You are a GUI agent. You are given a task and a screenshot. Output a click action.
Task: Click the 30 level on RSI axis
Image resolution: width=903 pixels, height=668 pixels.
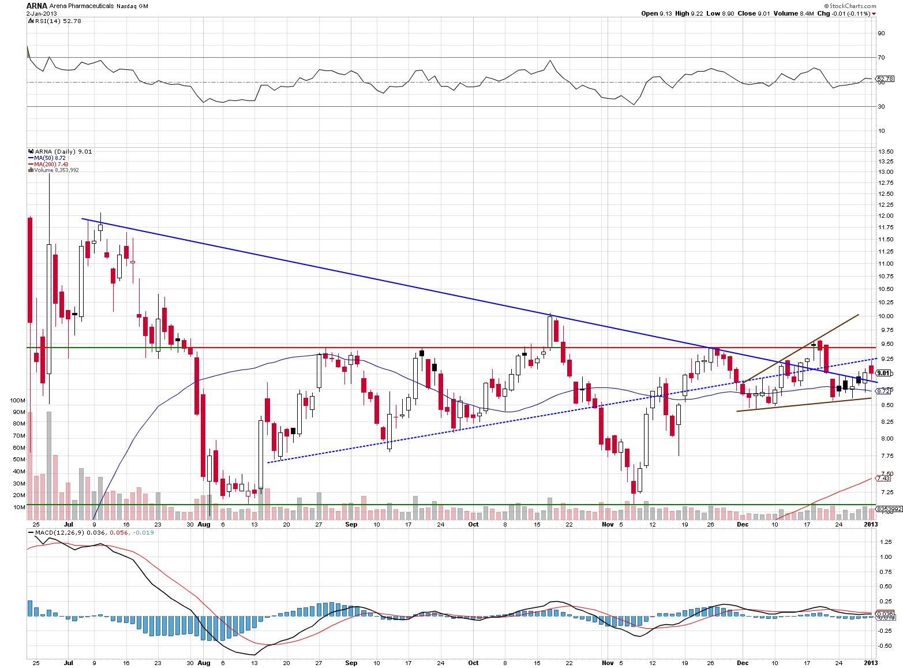(x=881, y=106)
